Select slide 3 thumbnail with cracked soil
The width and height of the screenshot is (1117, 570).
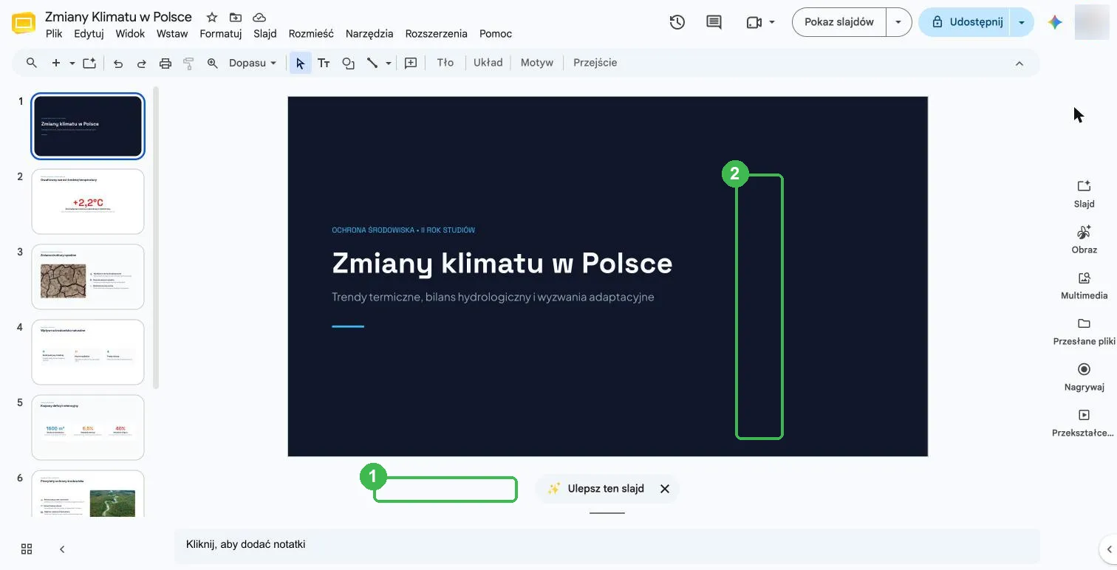[88, 277]
